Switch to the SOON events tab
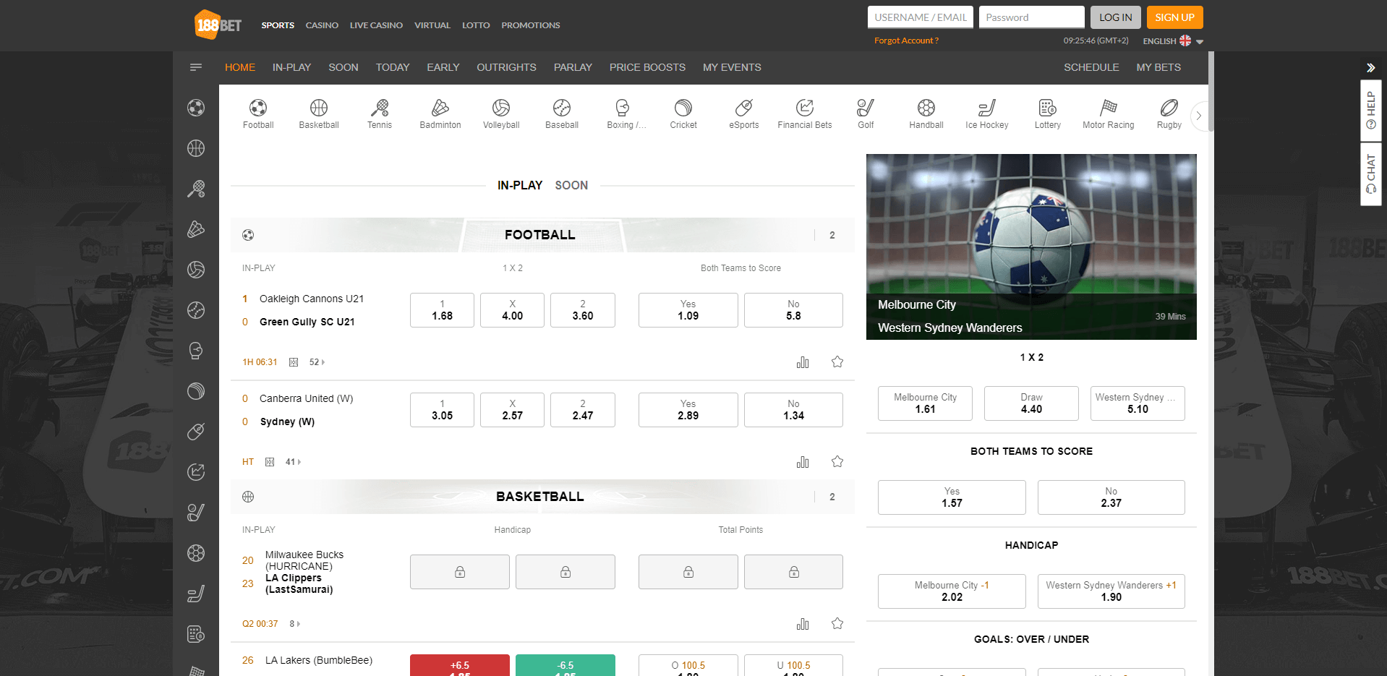1387x676 pixels. pyautogui.click(x=571, y=185)
